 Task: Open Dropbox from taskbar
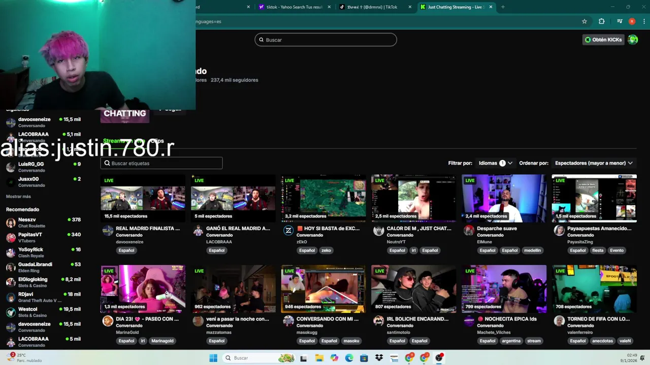pyautogui.click(x=379, y=358)
